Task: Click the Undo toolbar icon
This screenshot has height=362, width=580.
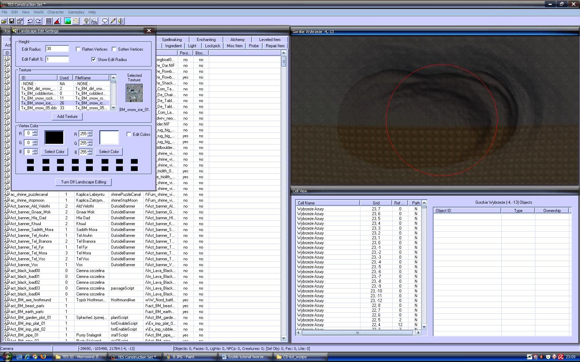Action: click(x=30, y=21)
